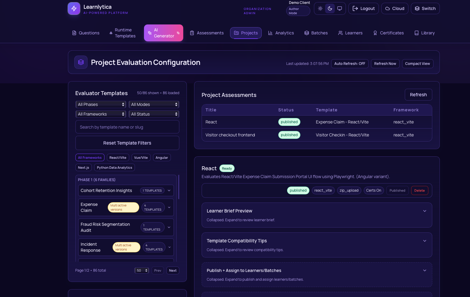
Task: Toggle the Certs On chip
Action: pyautogui.click(x=374, y=190)
